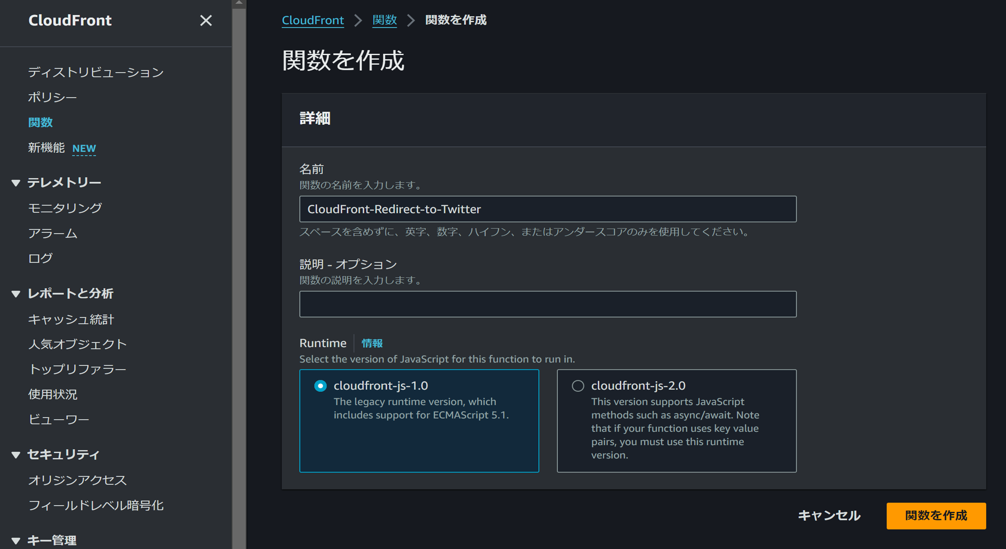Open モニタリング under telemetry
1006x549 pixels.
point(65,208)
